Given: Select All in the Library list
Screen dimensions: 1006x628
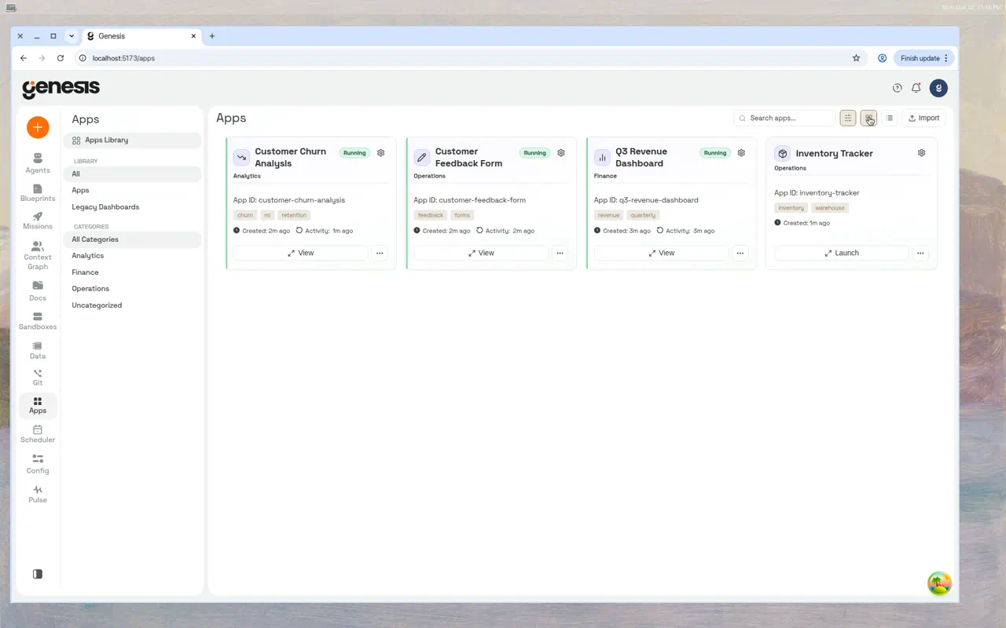Looking at the screenshot, I should (x=132, y=174).
